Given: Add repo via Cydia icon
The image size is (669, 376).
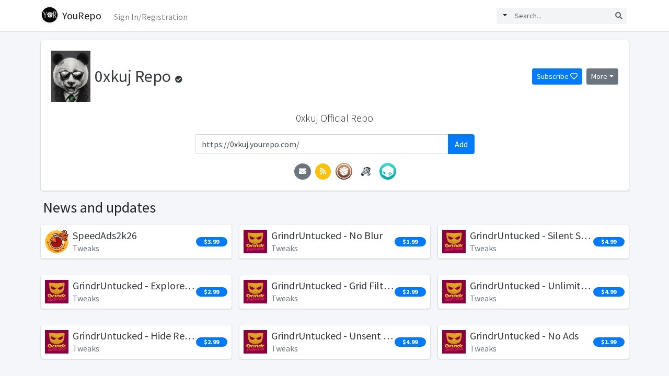Looking at the screenshot, I should tap(344, 171).
